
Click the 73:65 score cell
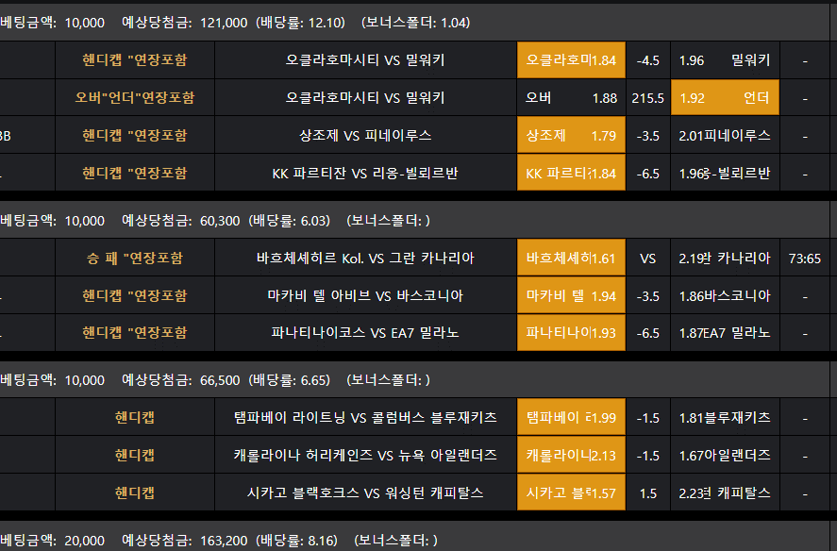point(805,259)
